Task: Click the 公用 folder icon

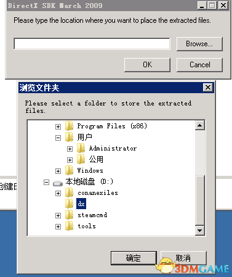Action: pyautogui.click(x=81, y=159)
